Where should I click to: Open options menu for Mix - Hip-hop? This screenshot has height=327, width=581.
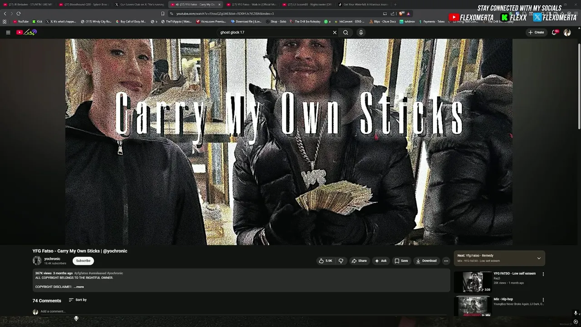(x=543, y=300)
